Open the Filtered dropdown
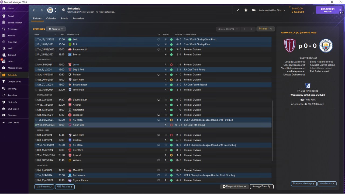The width and height of the screenshot is (345, 194). coord(265,29)
